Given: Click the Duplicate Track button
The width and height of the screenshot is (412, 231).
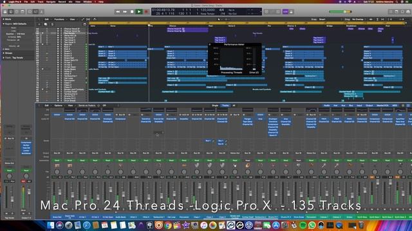Looking at the screenshot, I should [46, 24].
